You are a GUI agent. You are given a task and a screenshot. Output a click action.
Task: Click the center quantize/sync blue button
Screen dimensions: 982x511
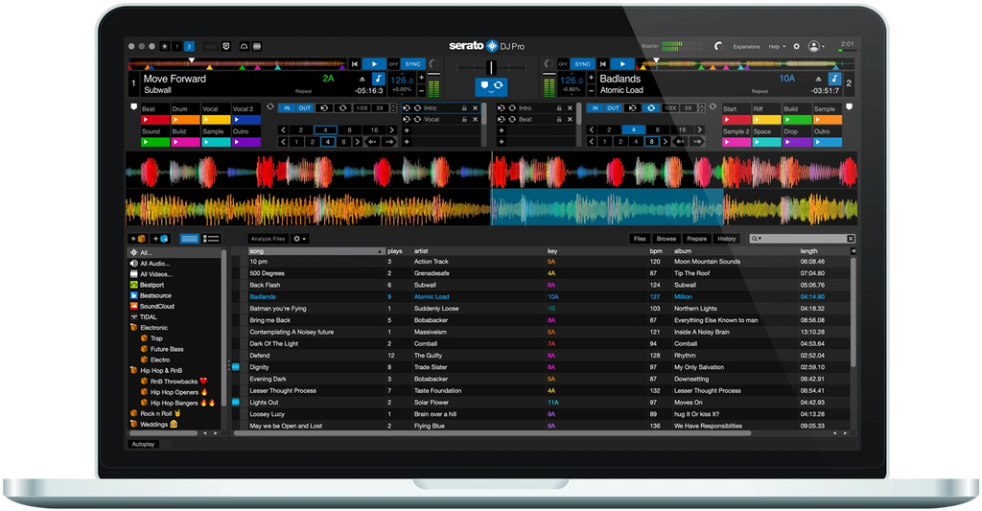[x=491, y=85]
